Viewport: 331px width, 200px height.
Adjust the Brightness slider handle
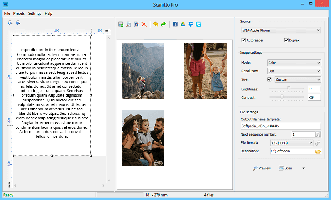click(x=289, y=88)
